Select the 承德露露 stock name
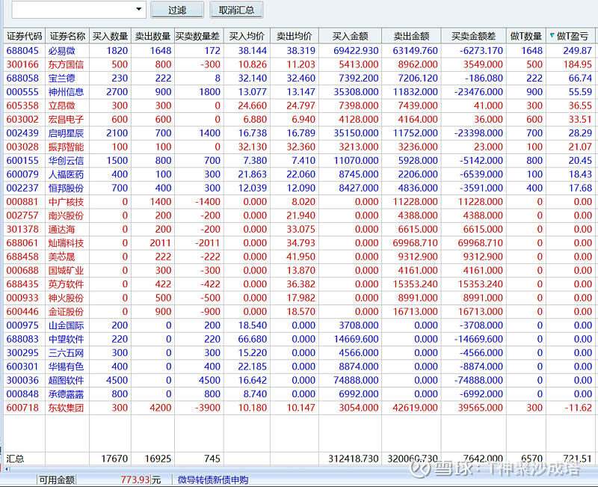The image size is (598, 487). tap(66, 394)
